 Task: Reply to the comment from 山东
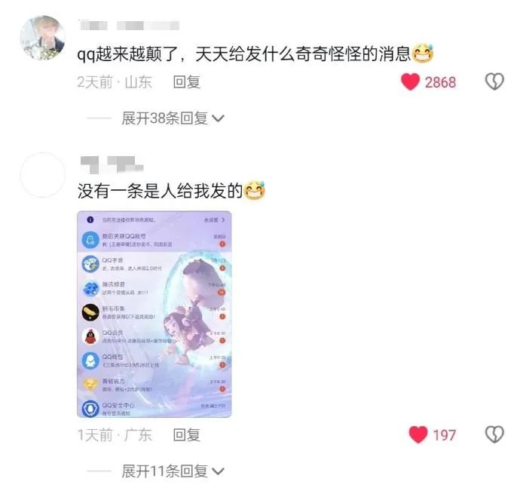187,82
